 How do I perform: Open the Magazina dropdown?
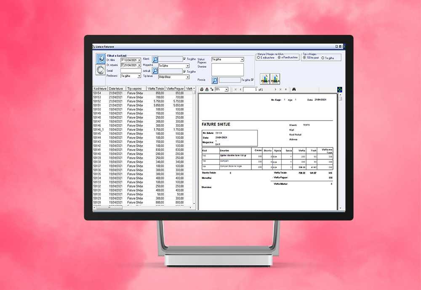(187, 66)
